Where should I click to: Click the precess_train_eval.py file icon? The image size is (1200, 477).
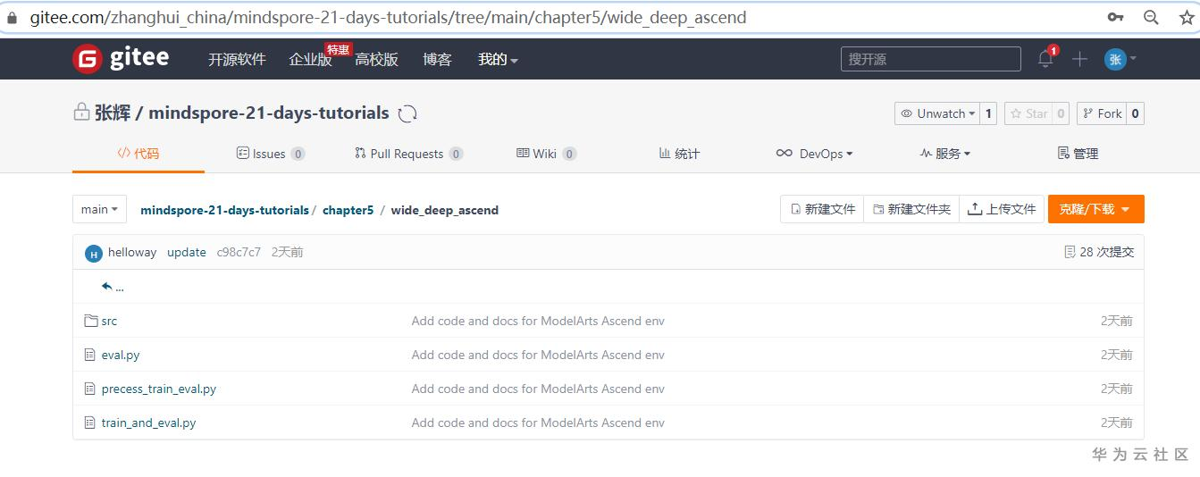click(x=89, y=389)
